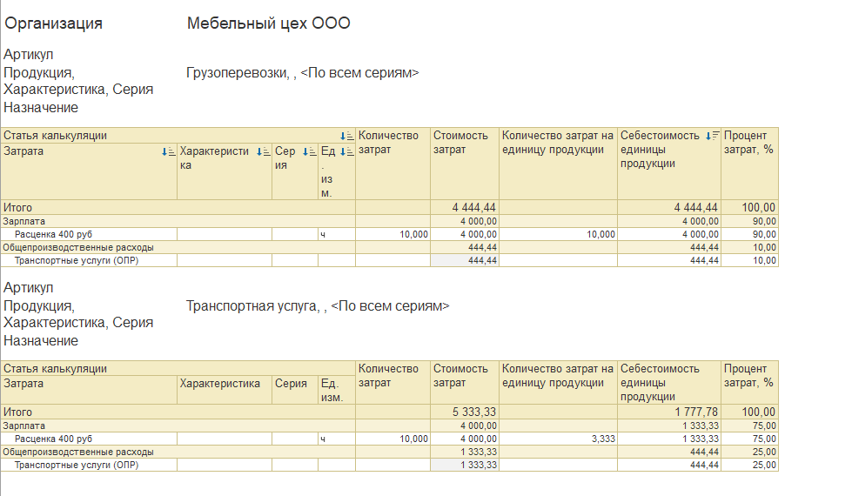
Task: Select Зарплата row label in Грузоперевозки table
Action: 23,221
